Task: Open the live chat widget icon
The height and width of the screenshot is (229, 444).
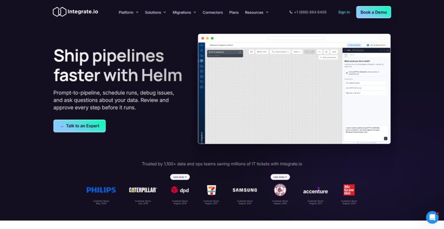Action: click(432, 217)
